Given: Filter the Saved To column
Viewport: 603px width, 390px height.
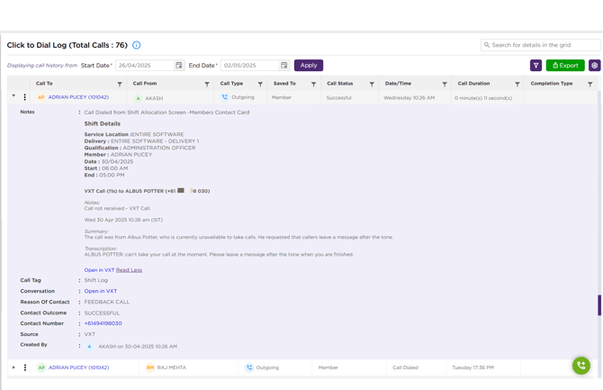Looking at the screenshot, I should (x=314, y=84).
